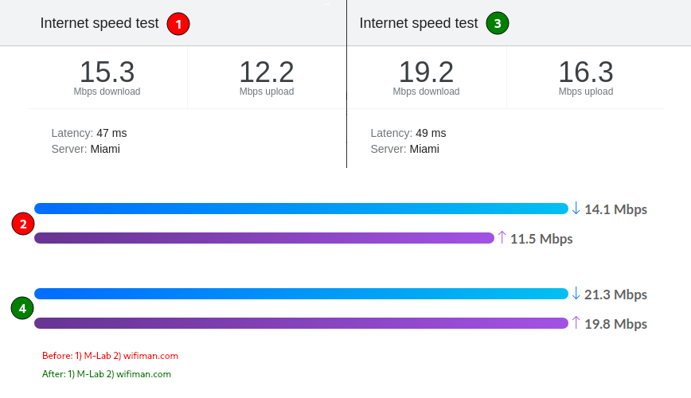Click the green numbered badge 4
The image size is (691, 398).
[x=22, y=308]
